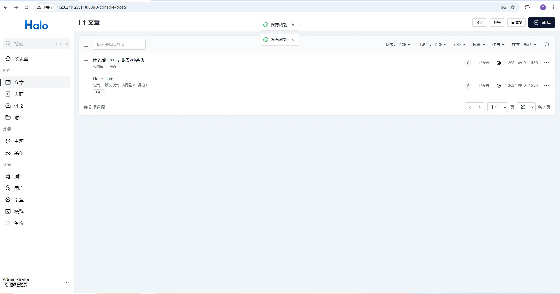Go to the previous page of posts
Viewport: 560px width, 294px height.
(x=470, y=107)
